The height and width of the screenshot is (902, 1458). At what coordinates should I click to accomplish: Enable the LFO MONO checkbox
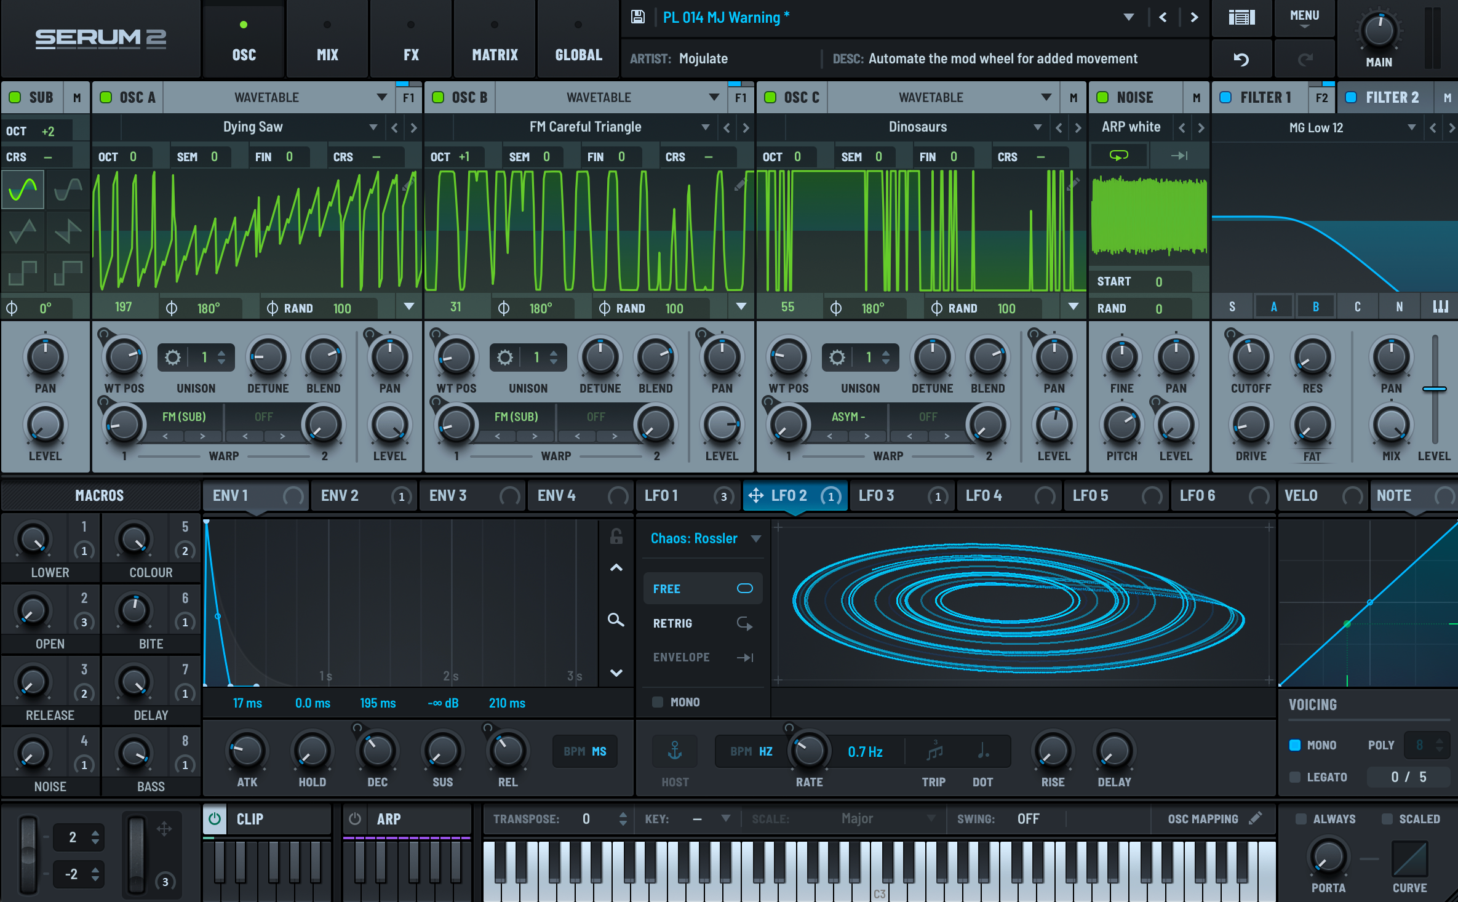point(658,702)
